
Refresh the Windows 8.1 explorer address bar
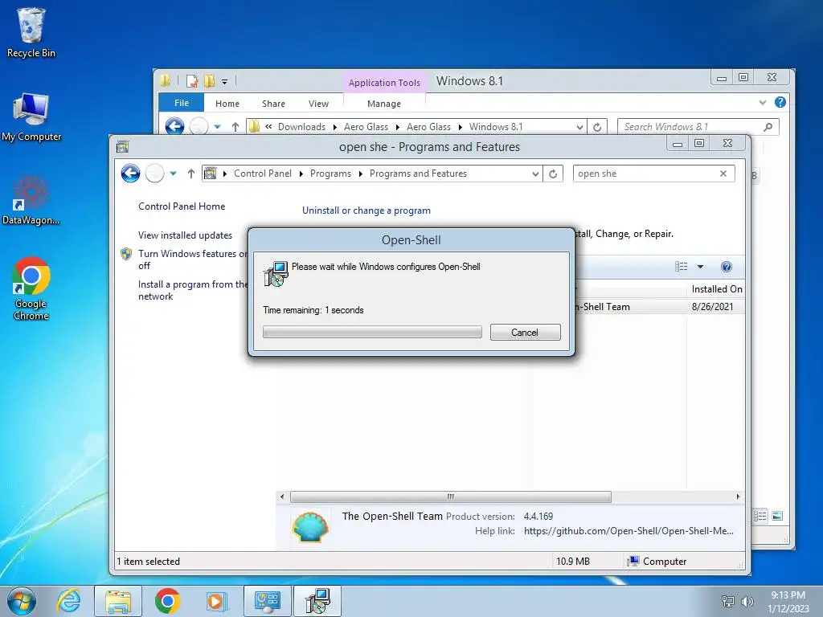pyautogui.click(x=597, y=127)
